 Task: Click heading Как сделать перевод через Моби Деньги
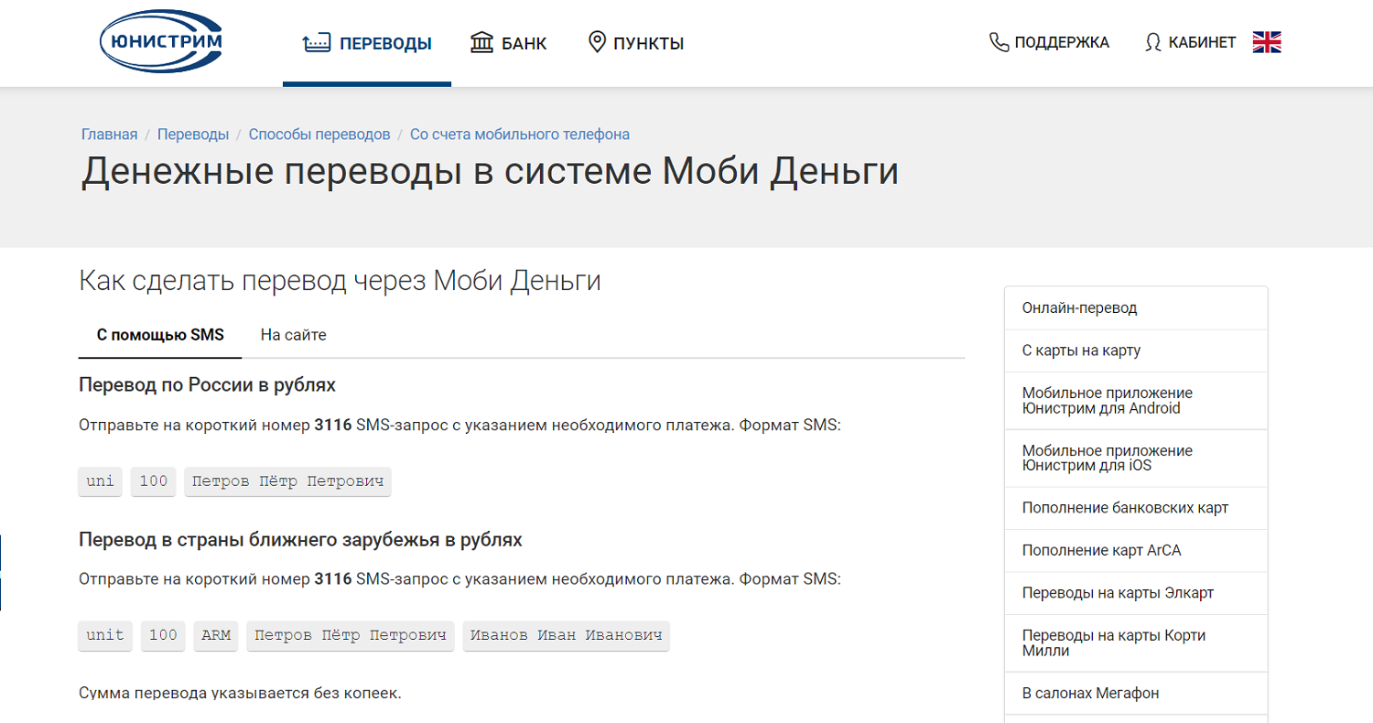pyautogui.click(x=341, y=280)
